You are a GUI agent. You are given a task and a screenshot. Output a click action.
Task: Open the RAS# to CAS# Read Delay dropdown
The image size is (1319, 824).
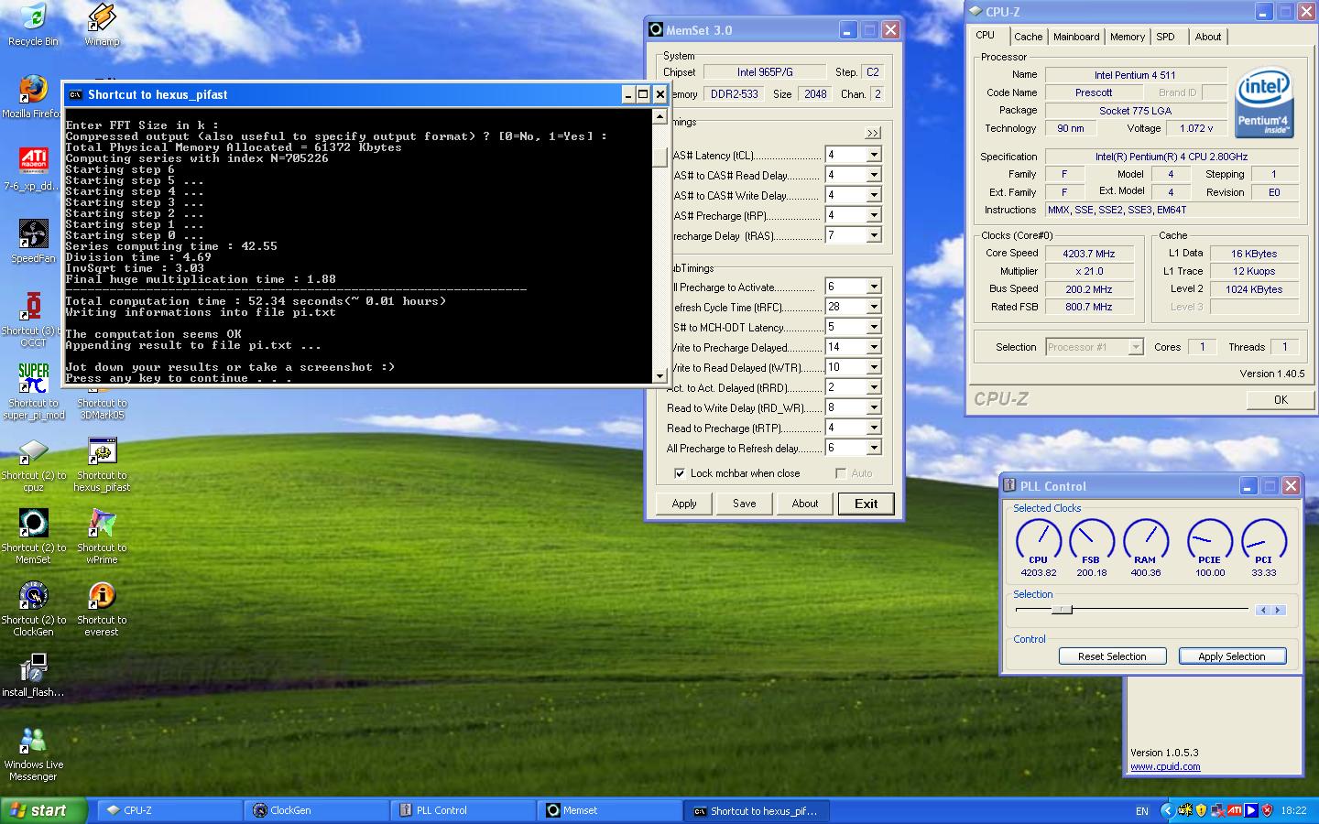click(x=874, y=175)
